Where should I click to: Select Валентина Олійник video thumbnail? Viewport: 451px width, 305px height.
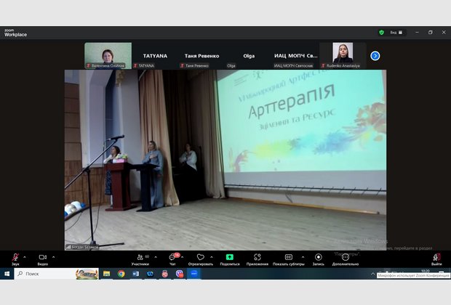(x=108, y=54)
